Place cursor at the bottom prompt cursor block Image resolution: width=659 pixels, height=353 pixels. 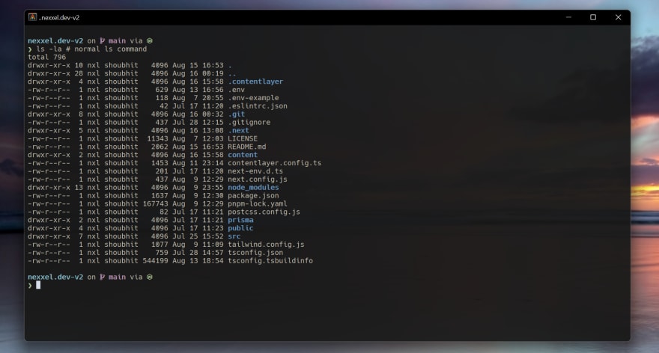[x=38, y=285]
